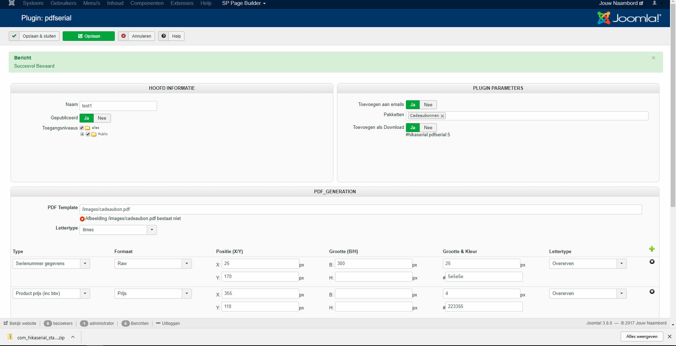Viewport: 676px width, 346px height.
Task: Open the Help button with question icon
Action: pyautogui.click(x=171, y=36)
